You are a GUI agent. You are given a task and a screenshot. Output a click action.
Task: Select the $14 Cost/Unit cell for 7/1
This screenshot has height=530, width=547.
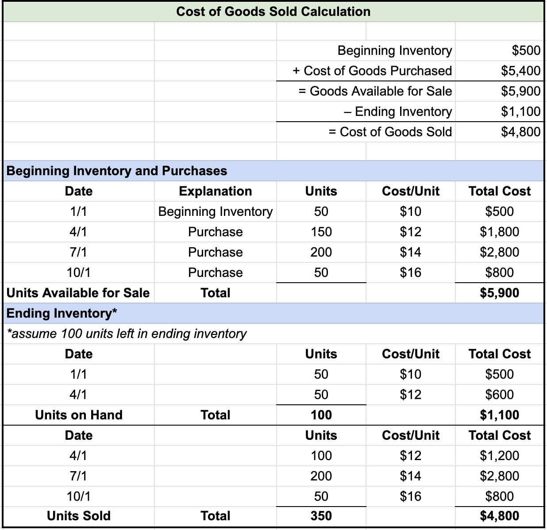(x=410, y=252)
